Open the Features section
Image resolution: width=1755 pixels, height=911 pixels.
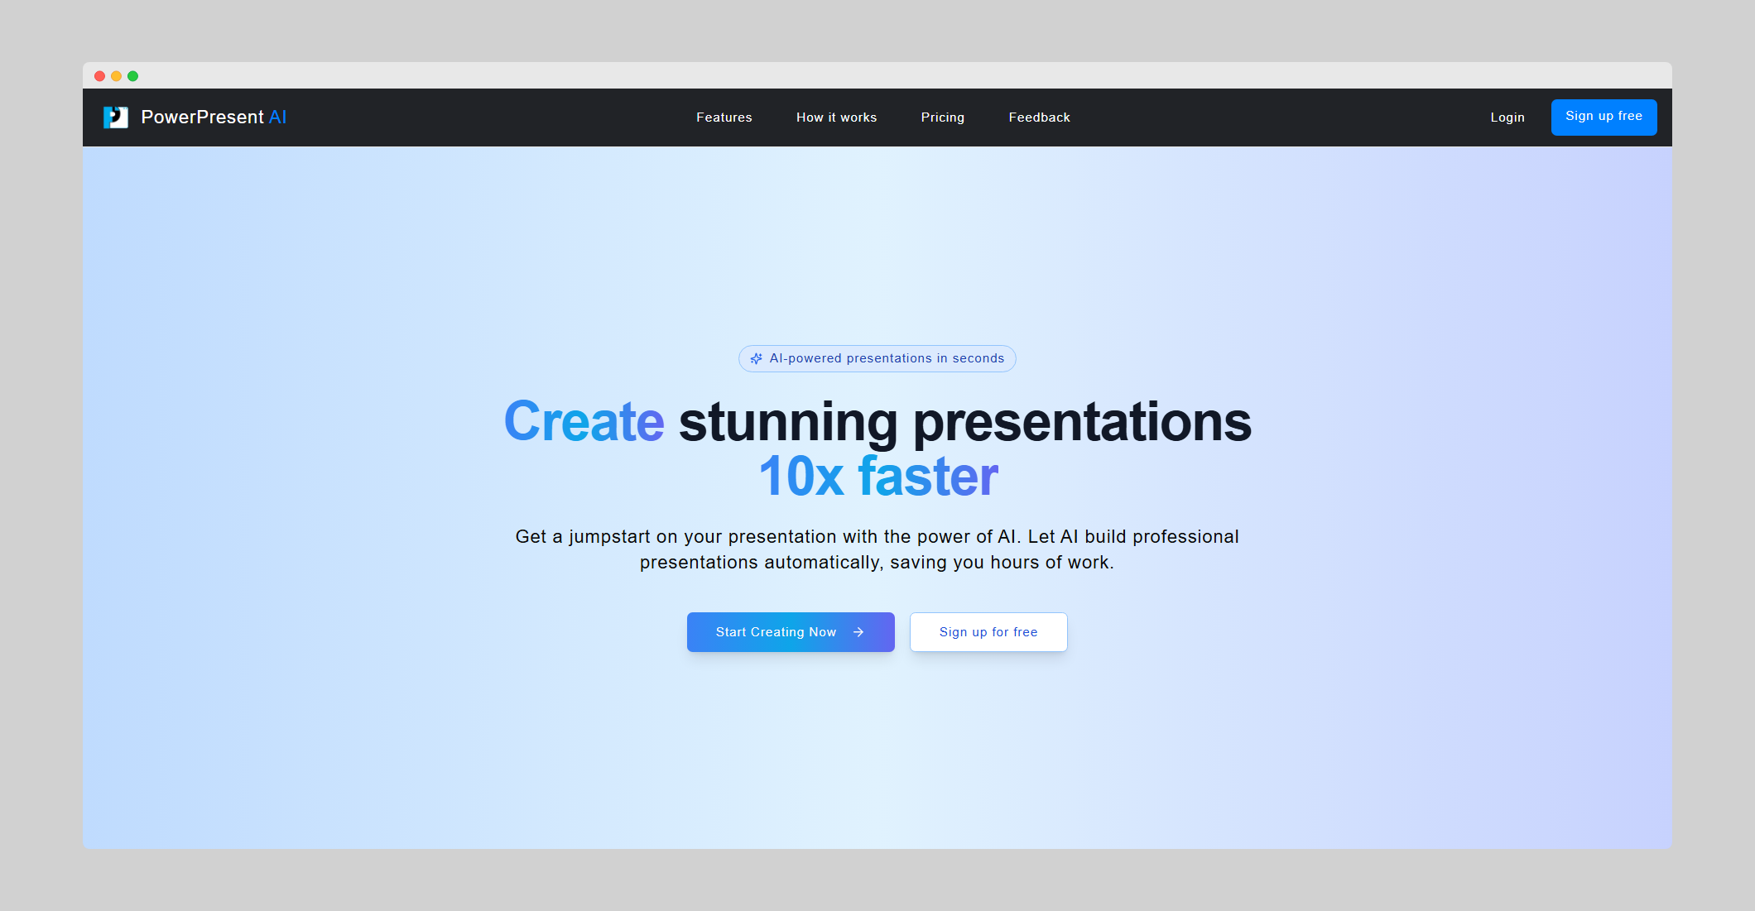pos(724,117)
